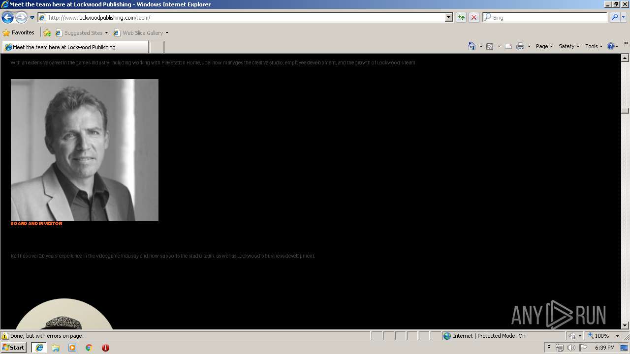Click the taskbar clock 6:39 PM
Image resolution: width=630 pixels, height=354 pixels.
click(x=604, y=348)
